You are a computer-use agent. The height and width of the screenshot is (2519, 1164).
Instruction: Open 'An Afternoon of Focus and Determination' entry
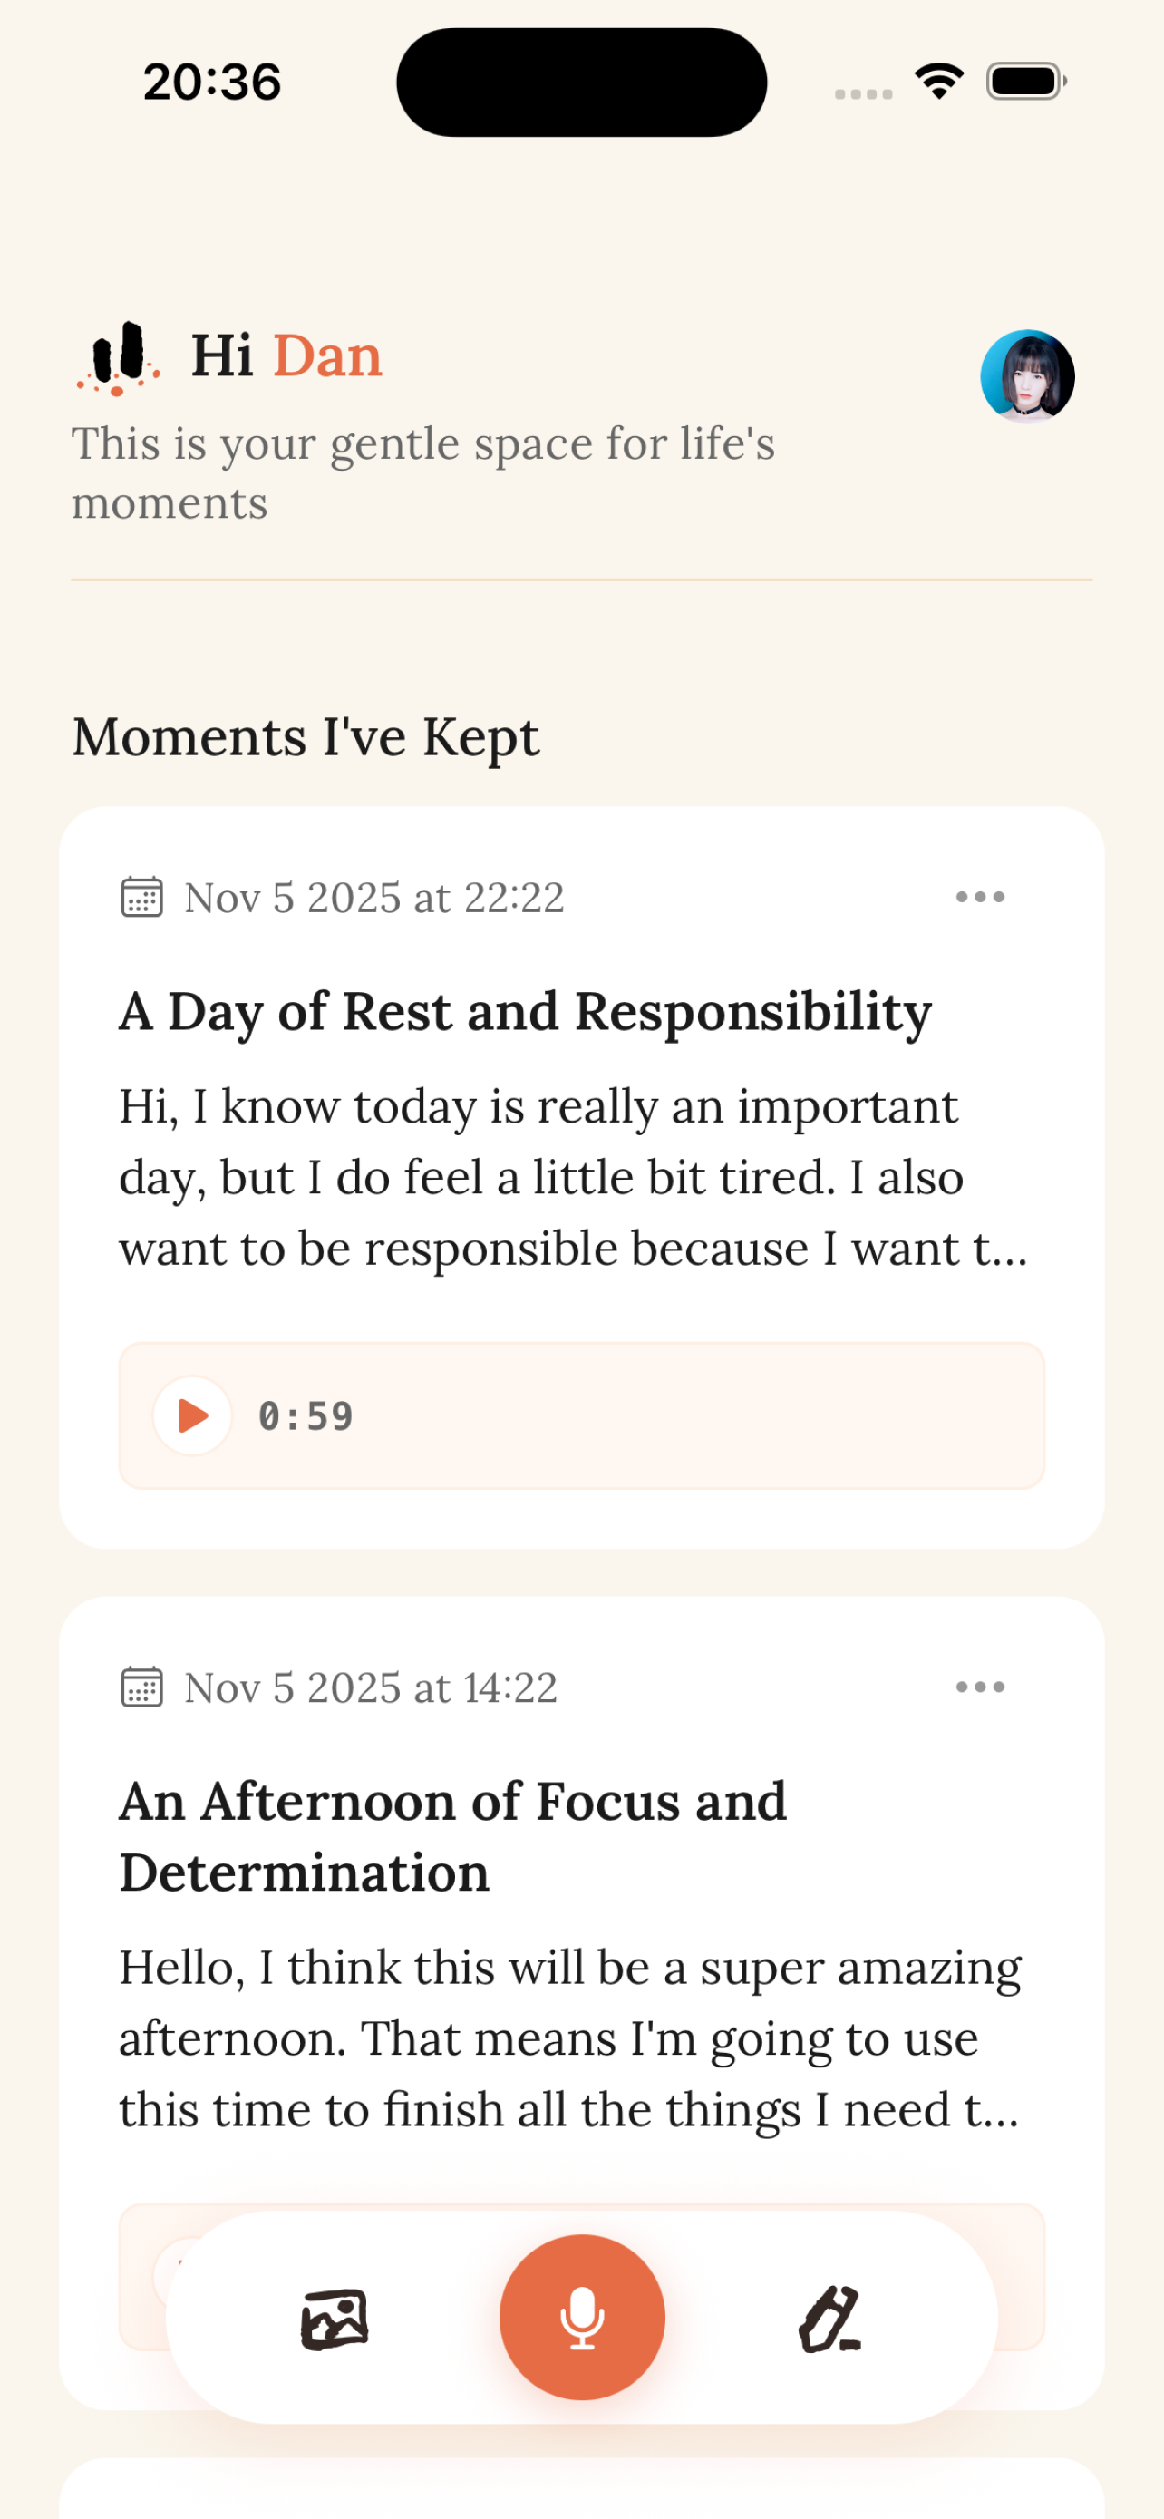coord(452,1836)
